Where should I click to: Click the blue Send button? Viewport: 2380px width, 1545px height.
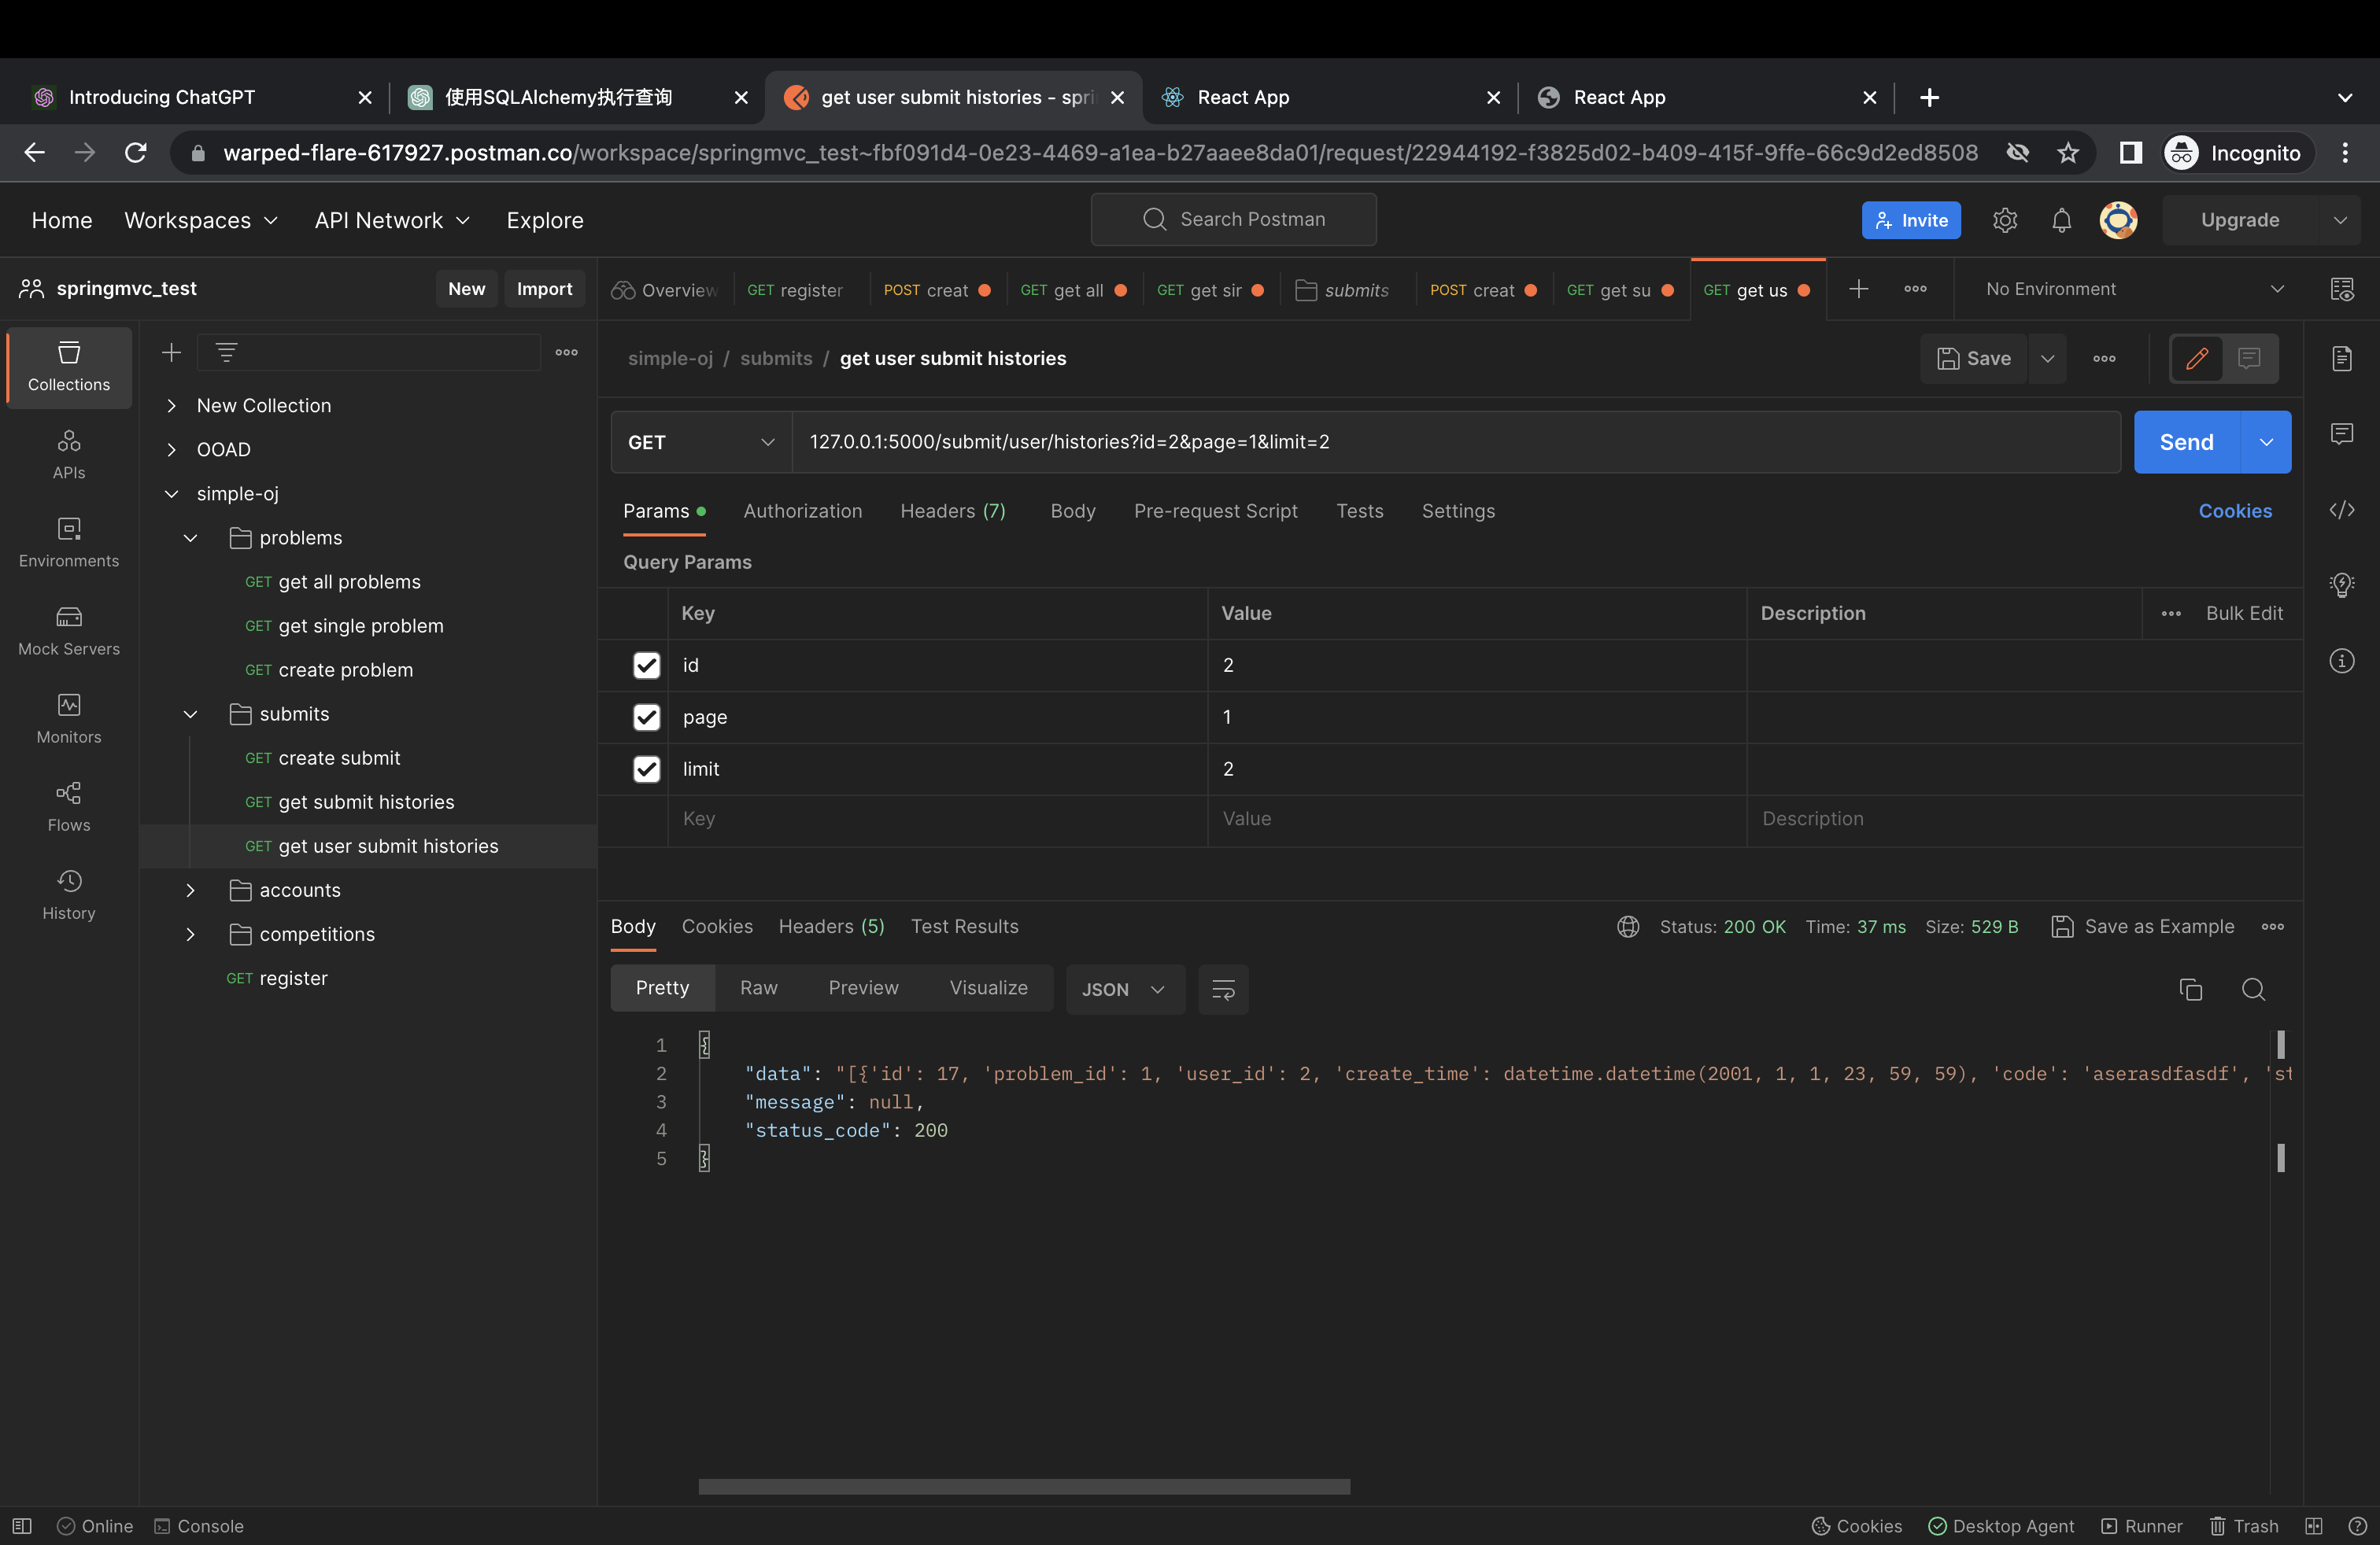coord(2186,442)
